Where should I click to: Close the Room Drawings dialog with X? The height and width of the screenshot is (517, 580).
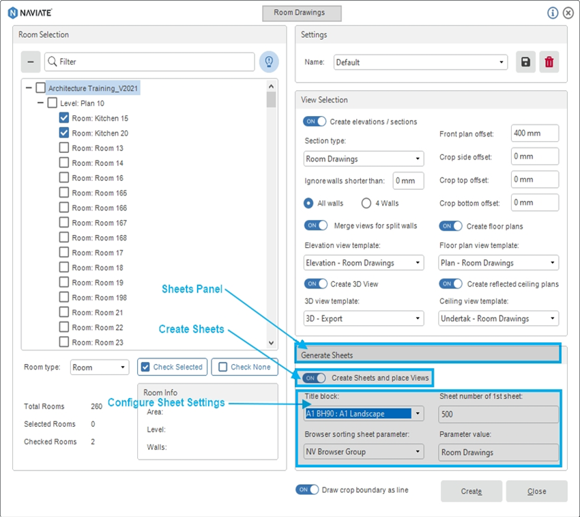click(568, 13)
